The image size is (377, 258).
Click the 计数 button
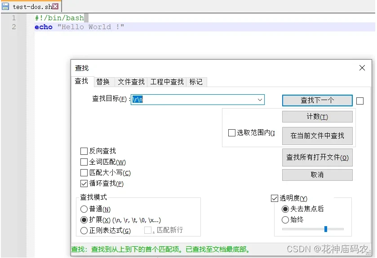[x=317, y=117]
